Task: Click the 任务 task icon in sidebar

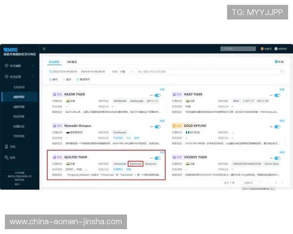Action: [x=6, y=157]
